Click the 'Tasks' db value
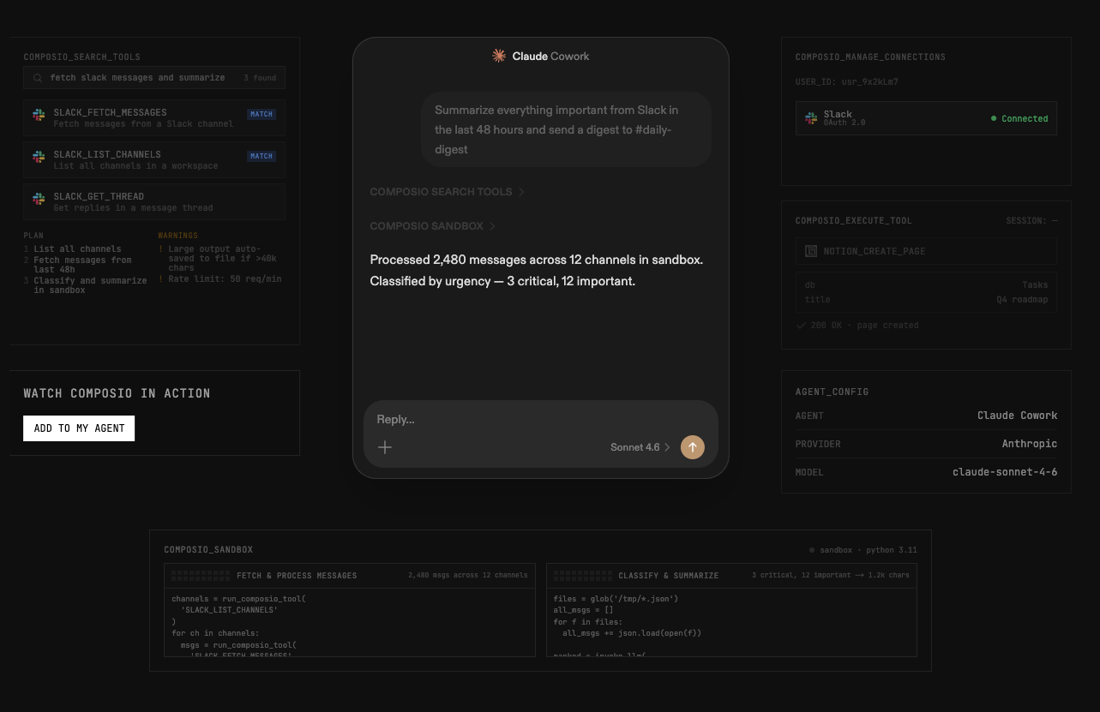Image resolution: width=1100 pixels, height=712 pixels. [1035, 285]
